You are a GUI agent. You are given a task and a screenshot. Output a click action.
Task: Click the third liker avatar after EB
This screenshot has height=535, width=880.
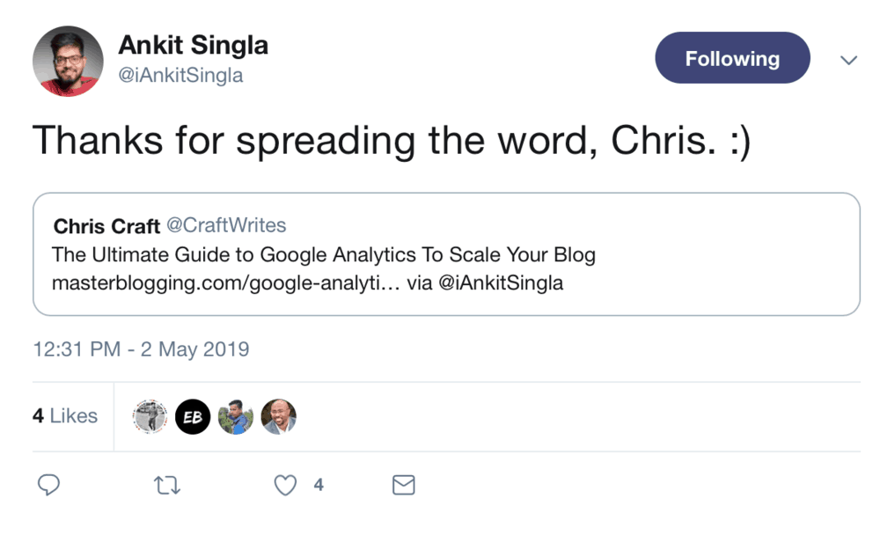pos(236,417)
